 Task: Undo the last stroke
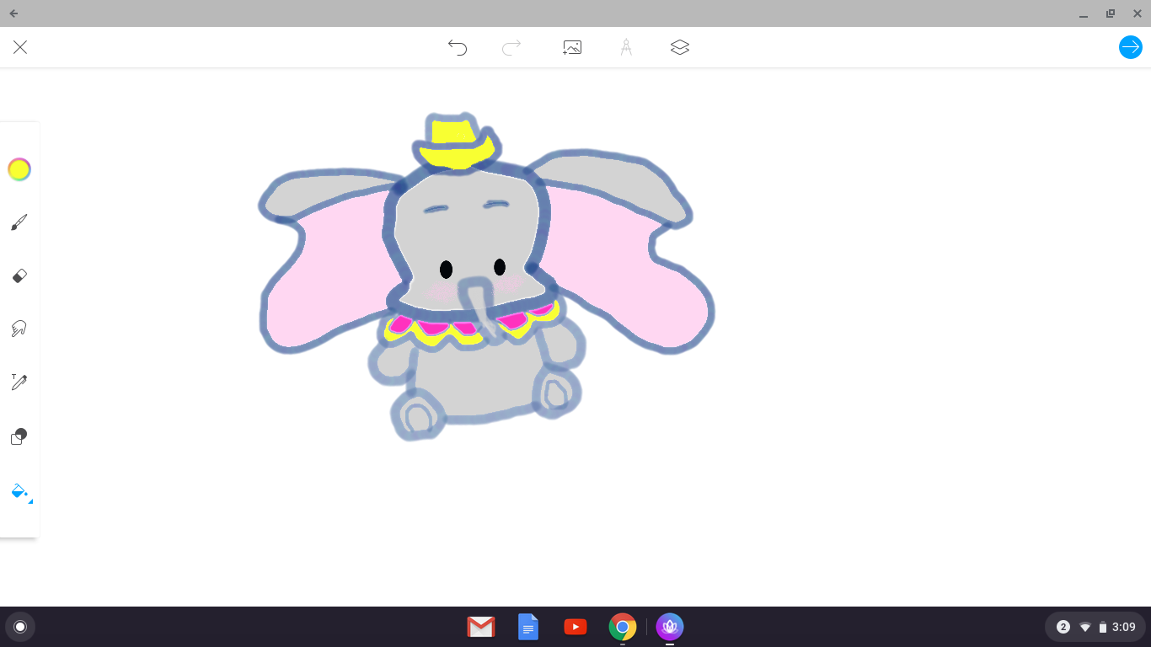point(458,47)
